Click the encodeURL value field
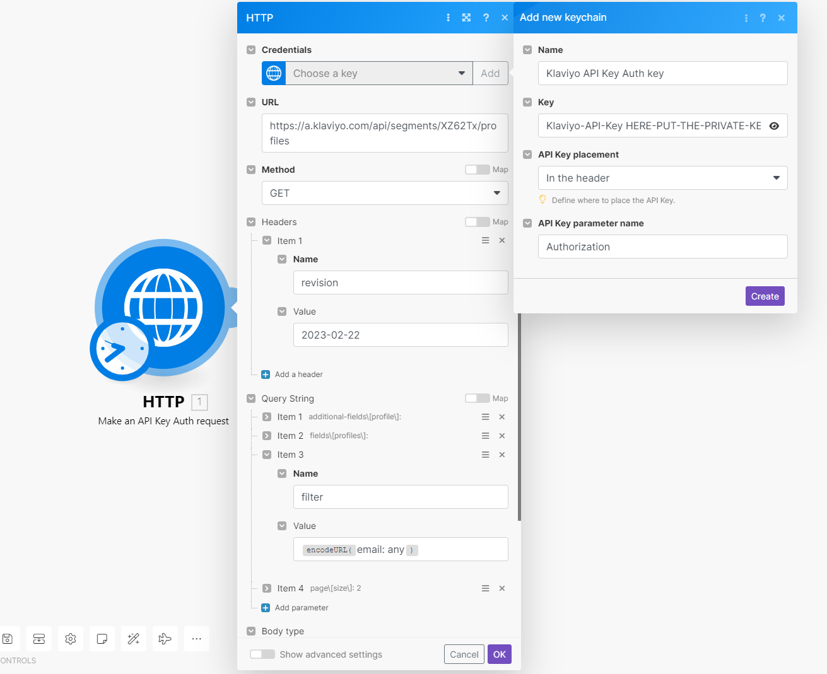 401,549
